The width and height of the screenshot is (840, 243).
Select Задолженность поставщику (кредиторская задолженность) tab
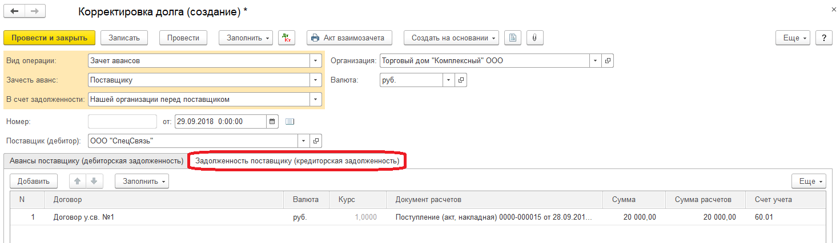[297, 161]
